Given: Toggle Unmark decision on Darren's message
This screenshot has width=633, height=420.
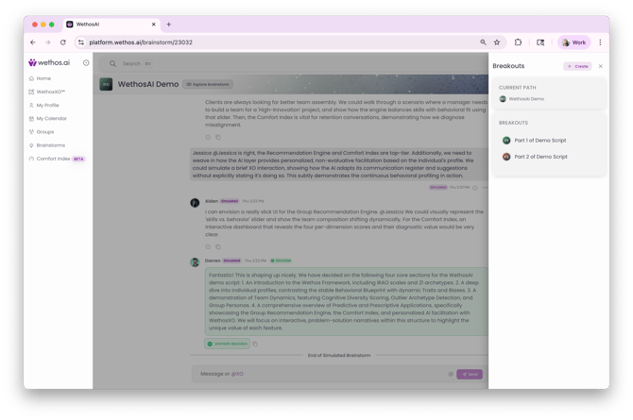Looking at the screenshot, I should tap(228, 344).
